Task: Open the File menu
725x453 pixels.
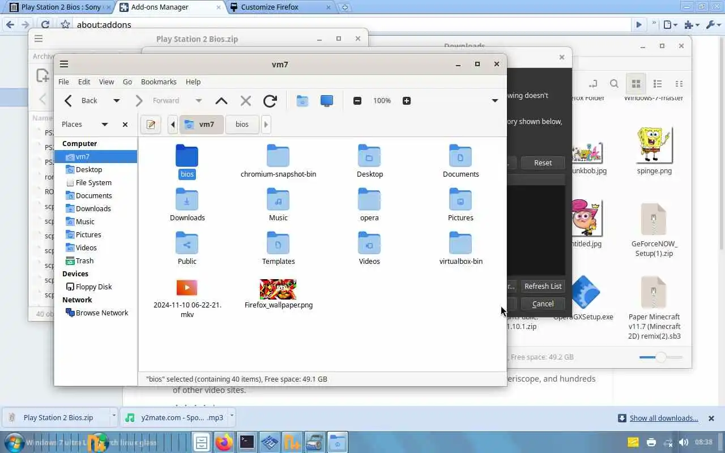Action: pyautogui.click(x=63, y=82)
